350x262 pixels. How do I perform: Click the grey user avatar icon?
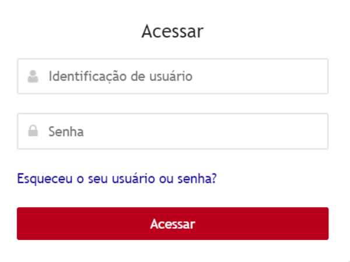33,76
